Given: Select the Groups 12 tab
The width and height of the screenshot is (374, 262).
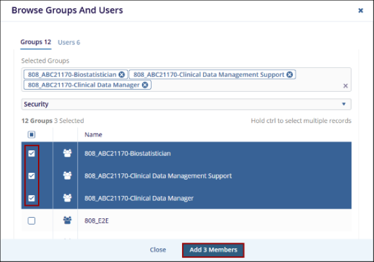Looking at the screenshot, I should tap(36, 42).
